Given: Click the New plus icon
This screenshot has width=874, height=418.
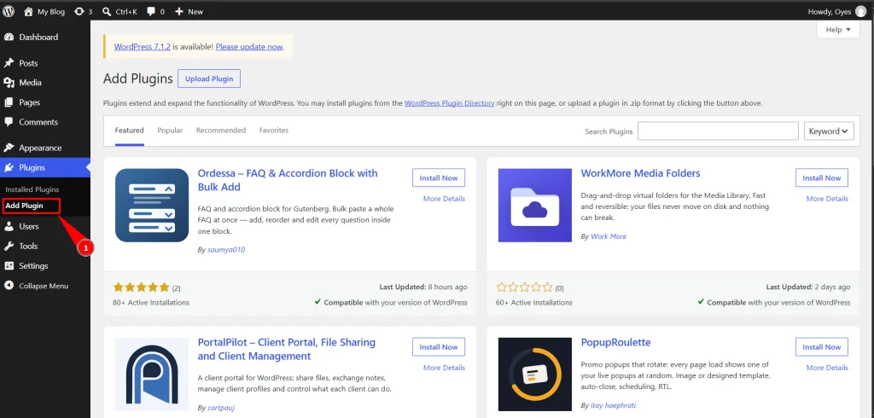Looking at the screenshot, I should tap(179, 11).
